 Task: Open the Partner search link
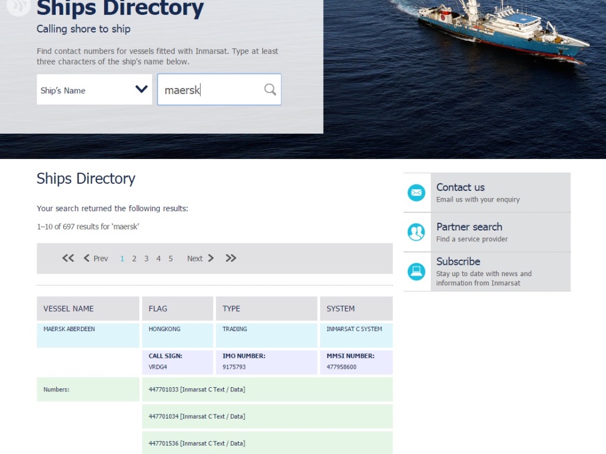(x=469, y=227)
